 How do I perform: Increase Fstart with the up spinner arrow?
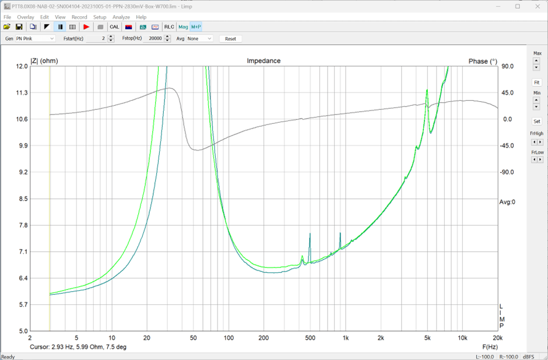click(x=111, y=37)
